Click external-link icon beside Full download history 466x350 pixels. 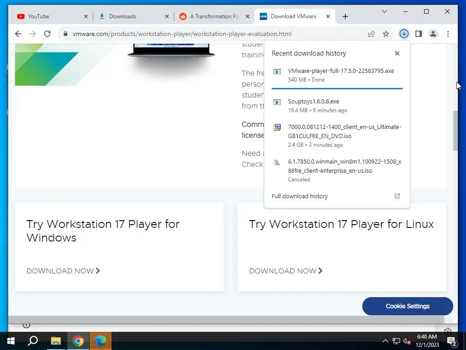coord(397,196)
